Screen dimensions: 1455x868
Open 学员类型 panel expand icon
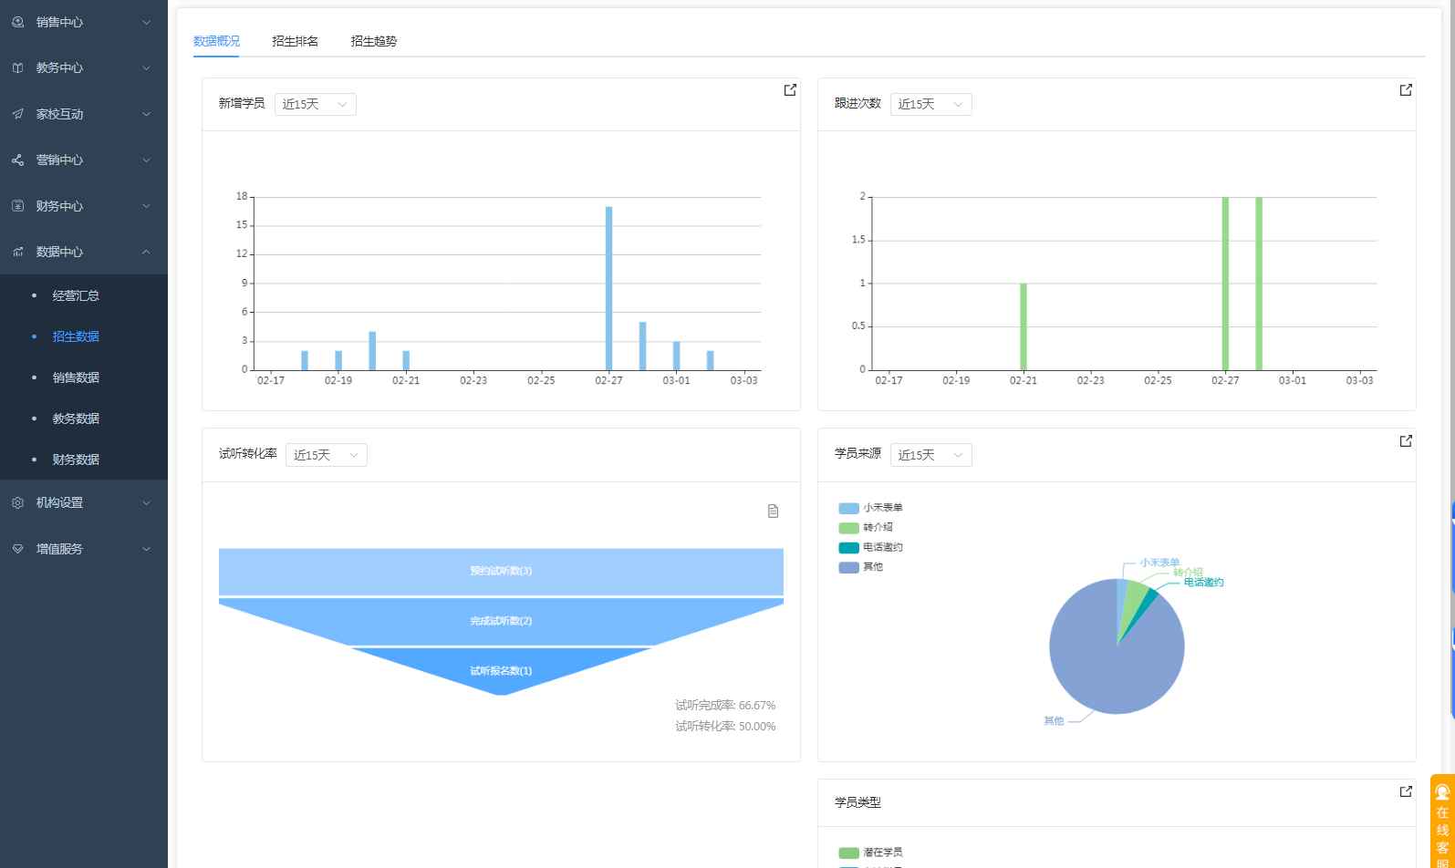click(1406, 791)
